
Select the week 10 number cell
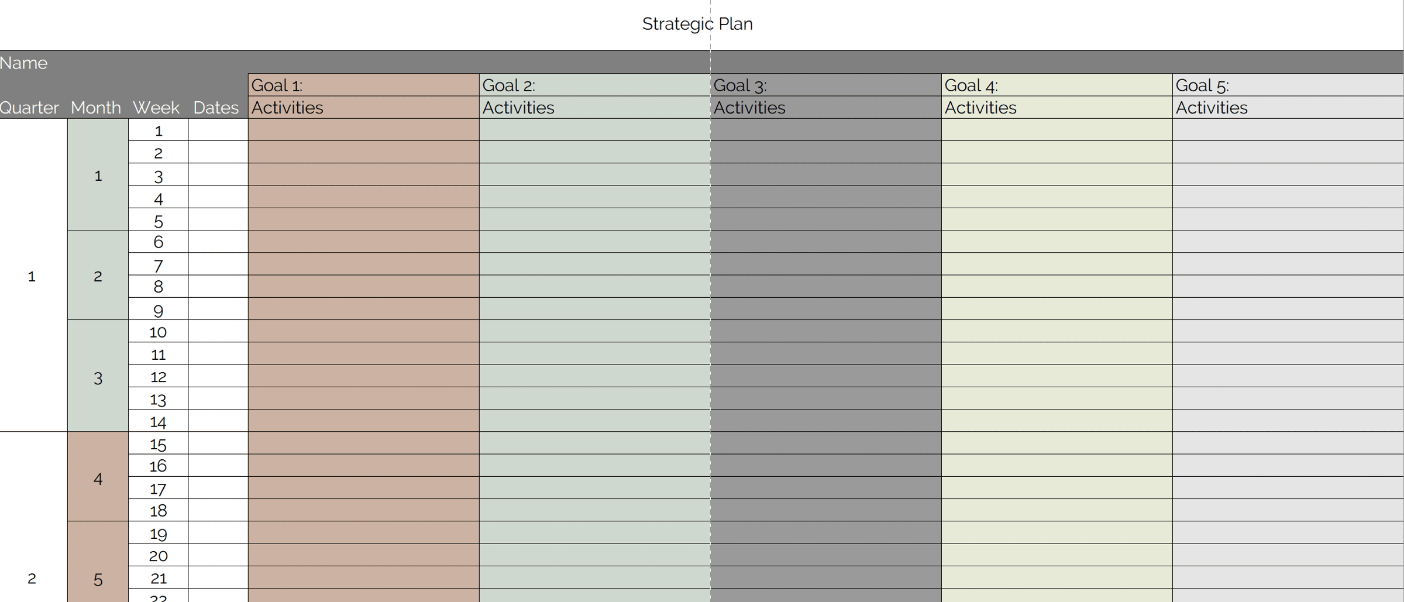pyautogui.click(x=158, y=332)
